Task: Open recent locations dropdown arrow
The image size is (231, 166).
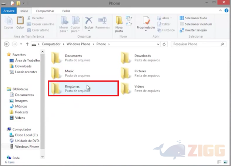Action: pyautogui.click(x=21, y=44)
